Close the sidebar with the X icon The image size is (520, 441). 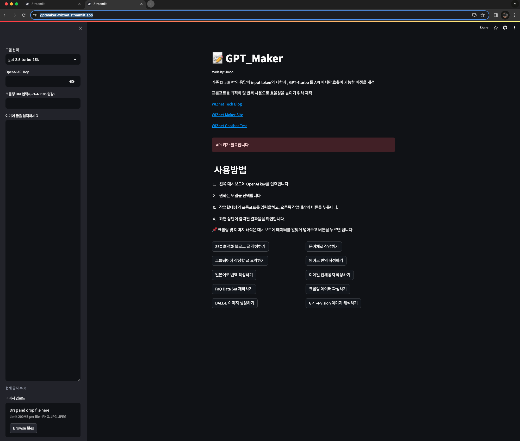coord(81,28)
